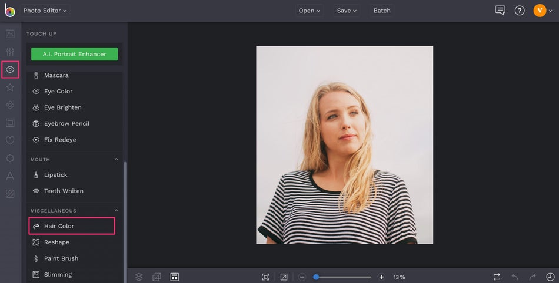The image size is (559, 283).
Task: Select the Touch Up eye sidebar icon
Action: 10,70
